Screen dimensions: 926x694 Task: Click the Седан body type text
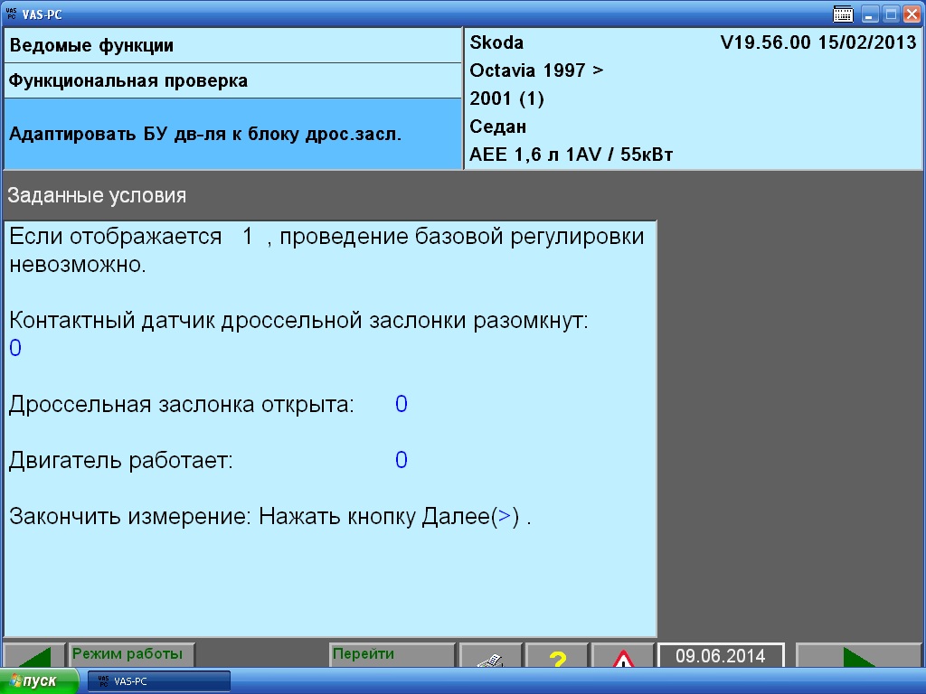[498, 127]
